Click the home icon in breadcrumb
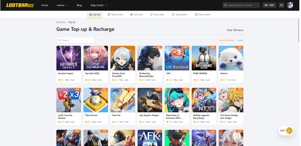 58,22
